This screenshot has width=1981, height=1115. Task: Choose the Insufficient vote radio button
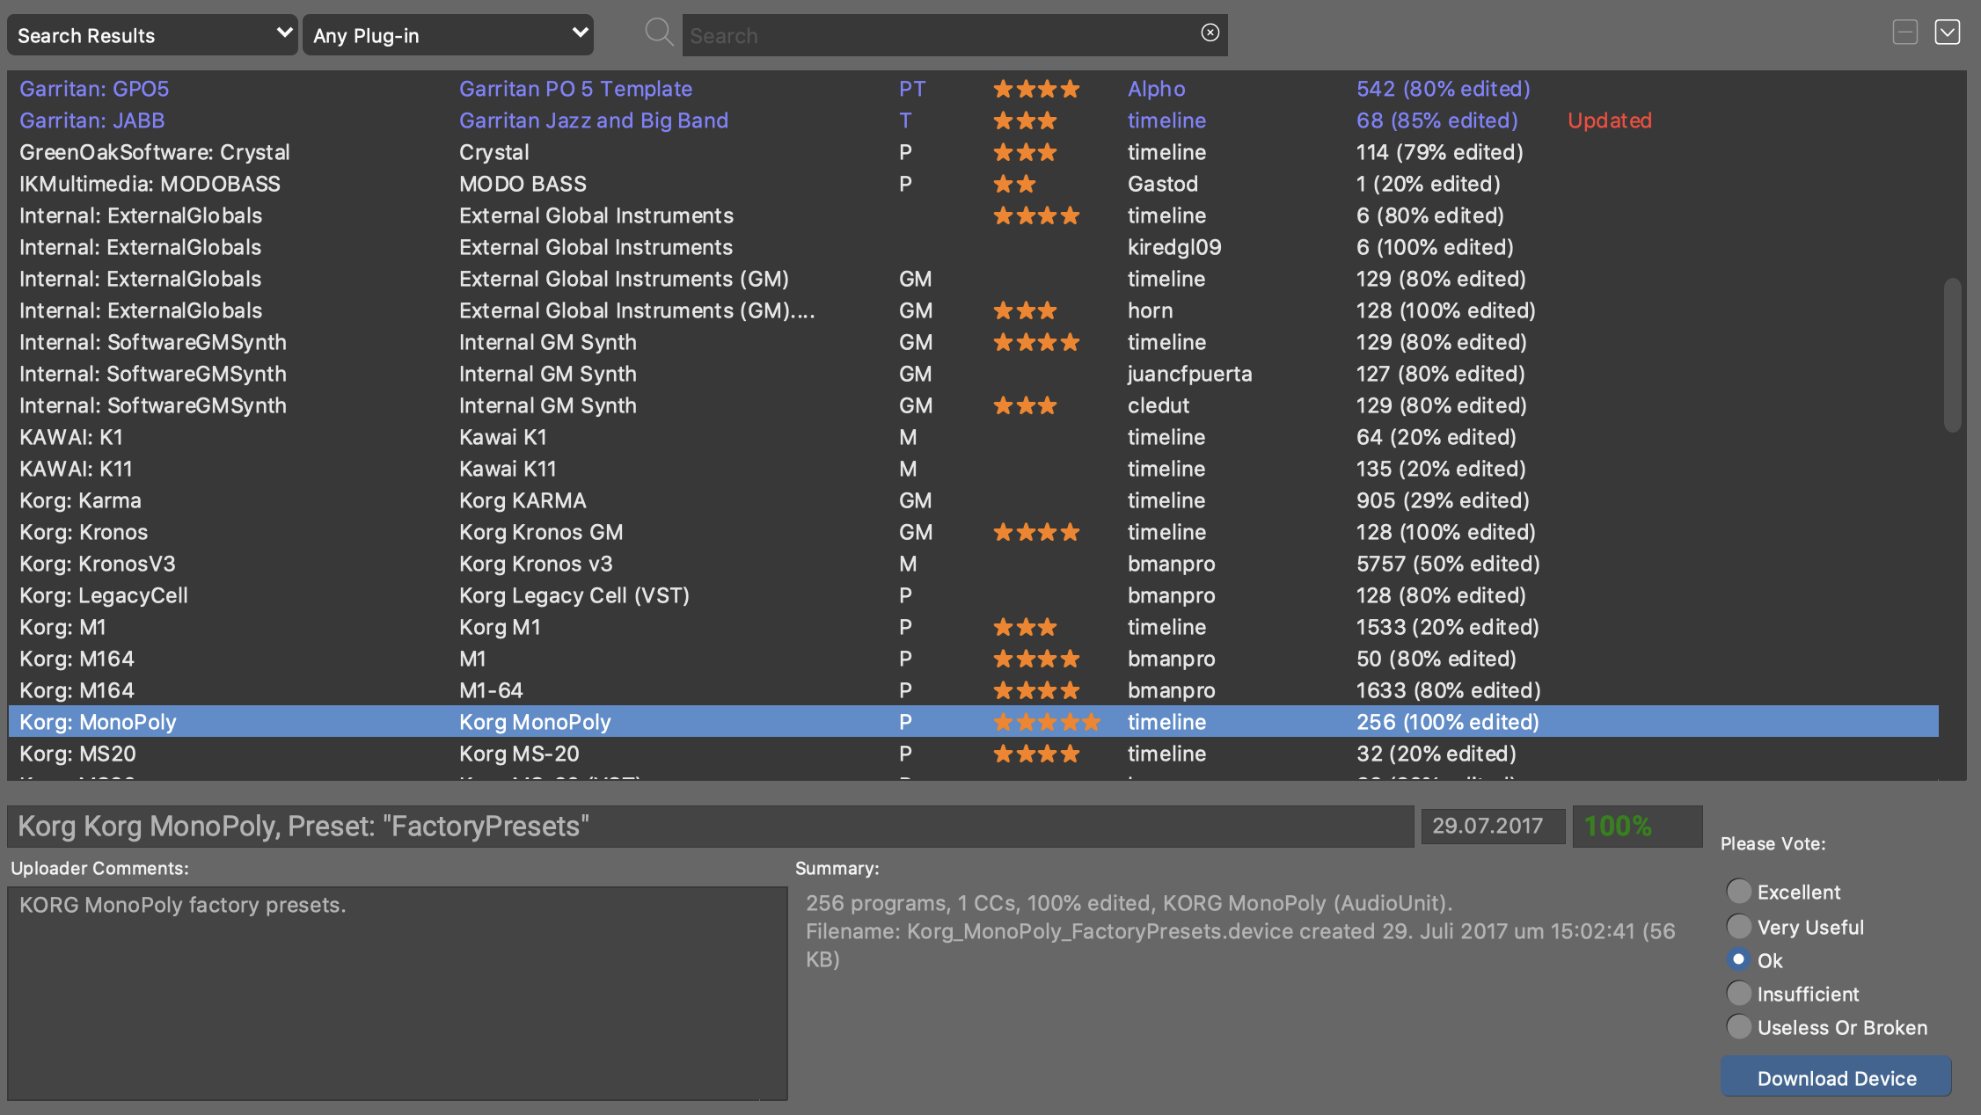[1738, 994]
